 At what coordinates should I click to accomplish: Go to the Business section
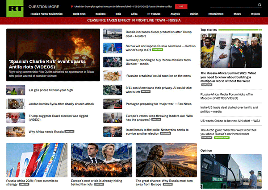(x=100, y=14)
